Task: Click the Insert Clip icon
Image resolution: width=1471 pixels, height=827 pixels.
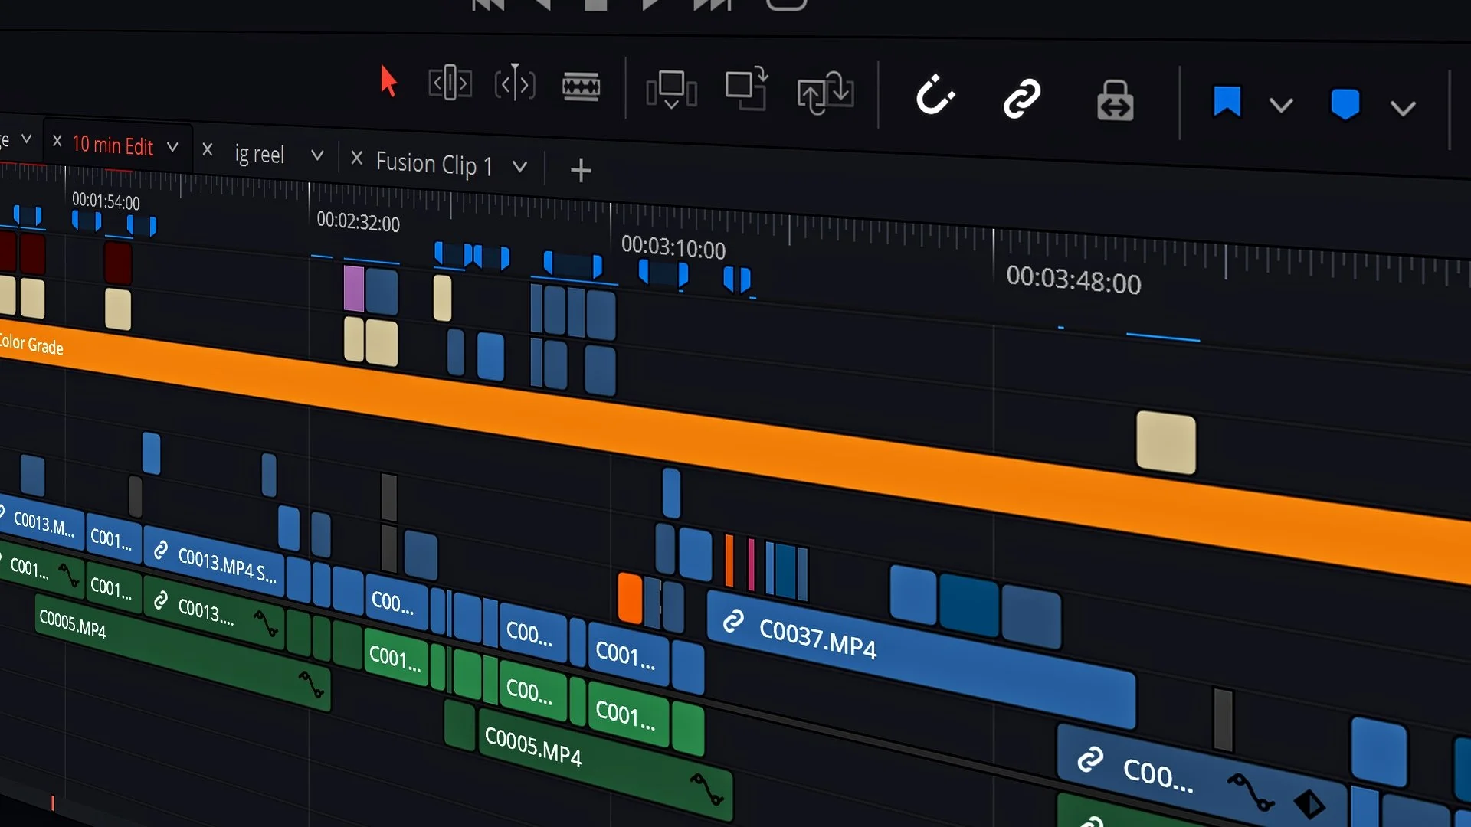Action: click(670, 90)
